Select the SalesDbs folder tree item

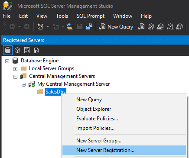pos(55,92)
